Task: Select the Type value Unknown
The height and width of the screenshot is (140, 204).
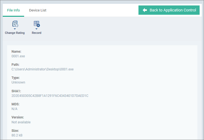Action: [18, 82]
